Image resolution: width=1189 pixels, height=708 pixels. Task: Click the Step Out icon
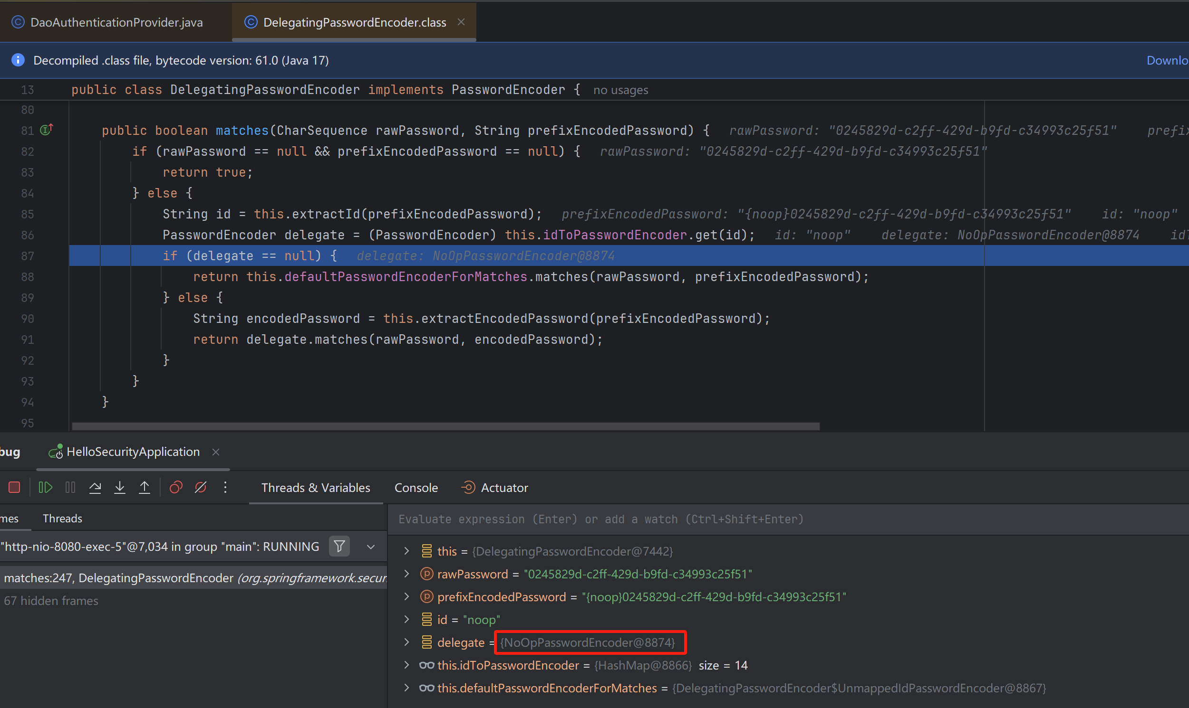[144, 487]
